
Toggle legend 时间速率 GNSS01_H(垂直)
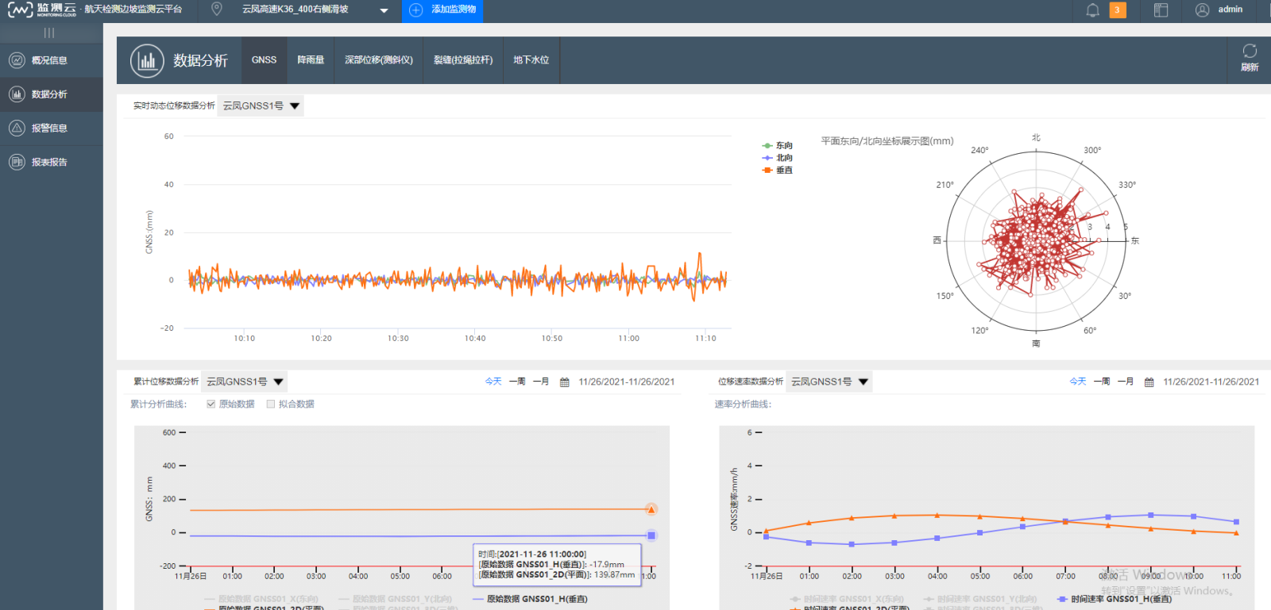coord(1115,599)
